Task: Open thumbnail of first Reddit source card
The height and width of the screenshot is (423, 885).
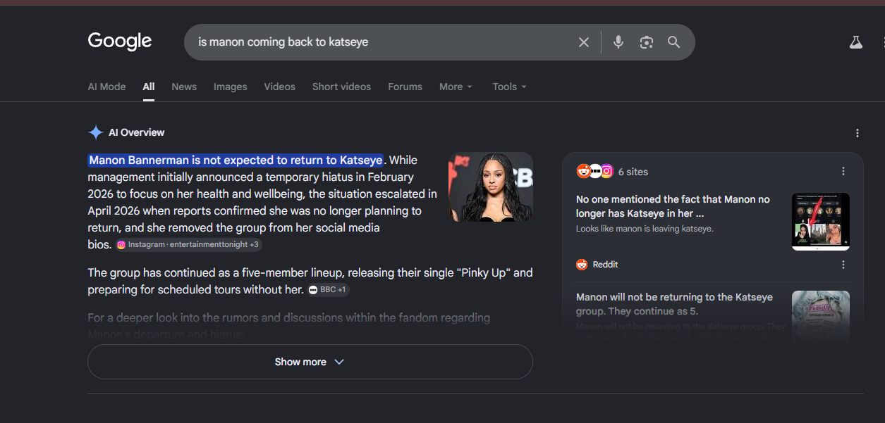Action: pyautogui.click(x=821, y=222)
